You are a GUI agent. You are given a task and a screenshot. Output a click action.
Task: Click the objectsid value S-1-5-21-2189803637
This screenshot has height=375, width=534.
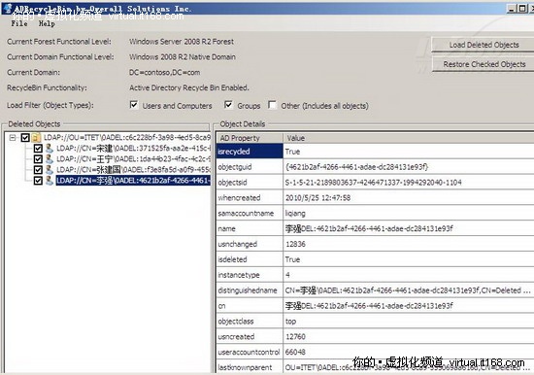click(373, 183)
